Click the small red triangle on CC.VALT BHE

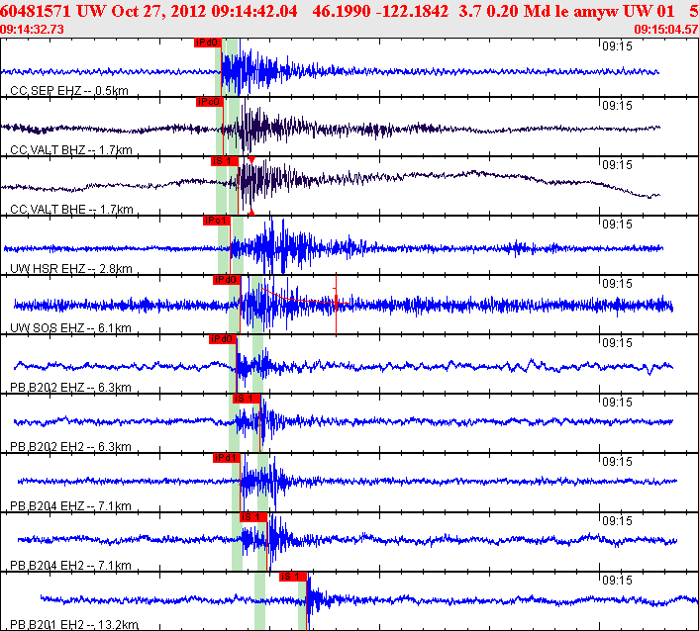tap(251, 159)
